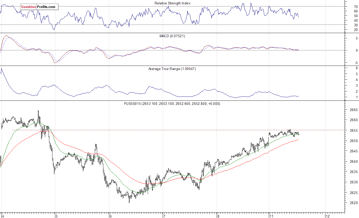Select the MACD (0.07521) label

coord(172,36)
